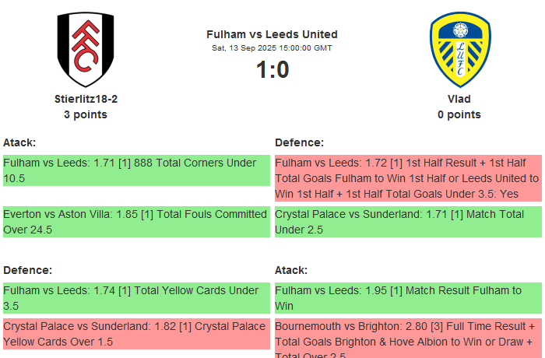The width and height of the screenshot is (545, 358).
Task: Click the match date Sat, 13 Sep 2025
Action: coord(272,48)
